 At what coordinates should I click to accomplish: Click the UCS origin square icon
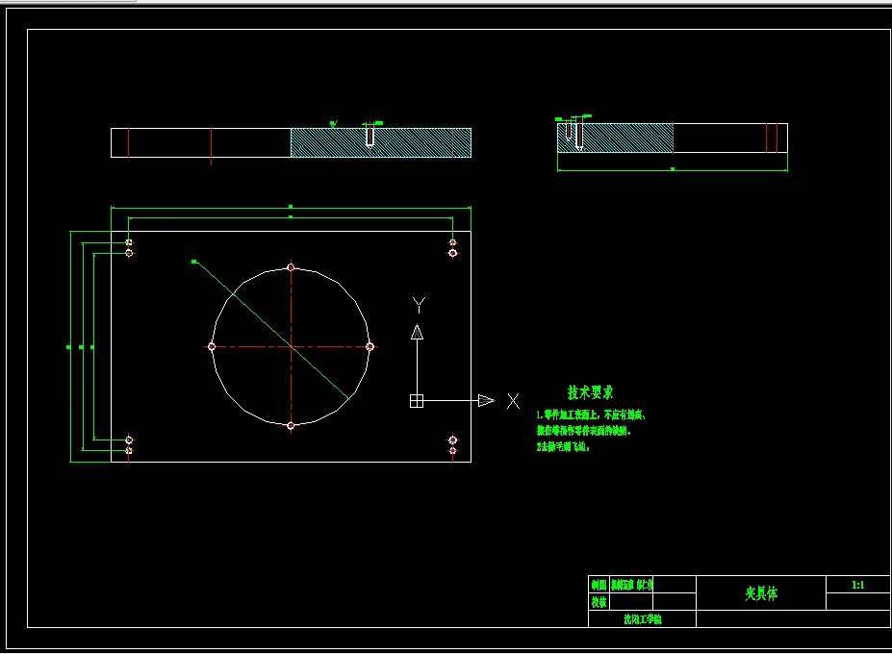tap(417, 401)
